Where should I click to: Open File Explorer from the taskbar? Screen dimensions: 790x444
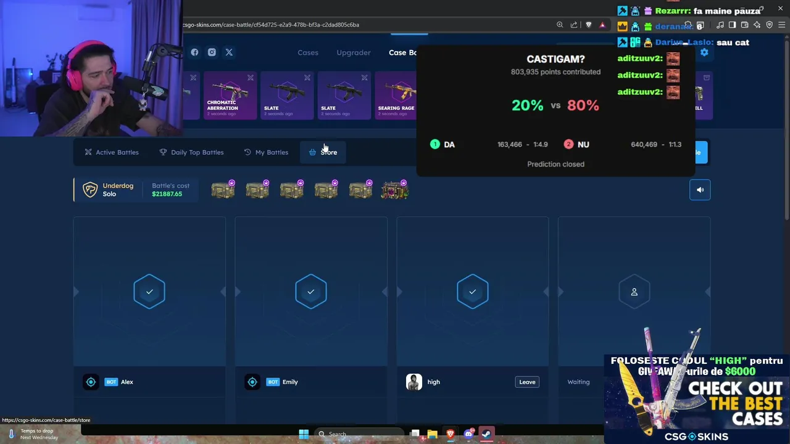pyautogui.click(x=433, y=434)
